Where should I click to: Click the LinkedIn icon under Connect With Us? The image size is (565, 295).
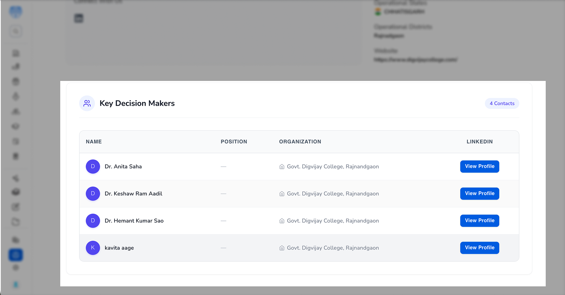pyautogui.click(x=79, y=18)
